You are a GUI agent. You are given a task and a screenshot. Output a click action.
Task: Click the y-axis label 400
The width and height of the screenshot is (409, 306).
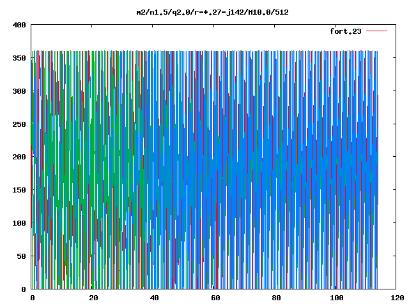(x=19, y=25)
